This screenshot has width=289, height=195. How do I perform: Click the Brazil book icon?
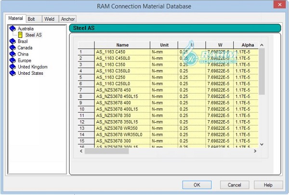(x=13, y=42)
